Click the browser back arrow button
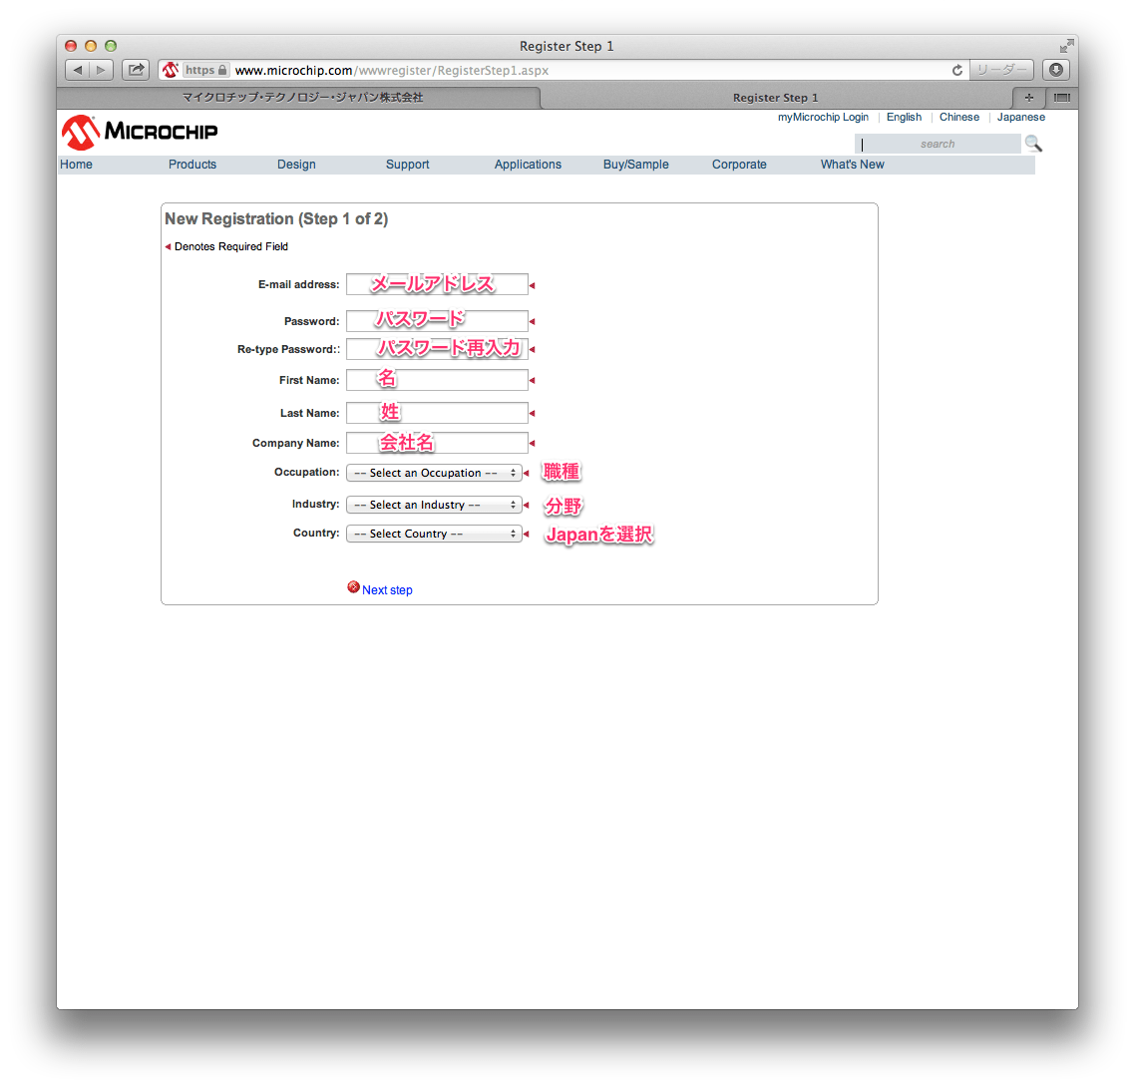The image size is (1135, 1088). [78, 70]
